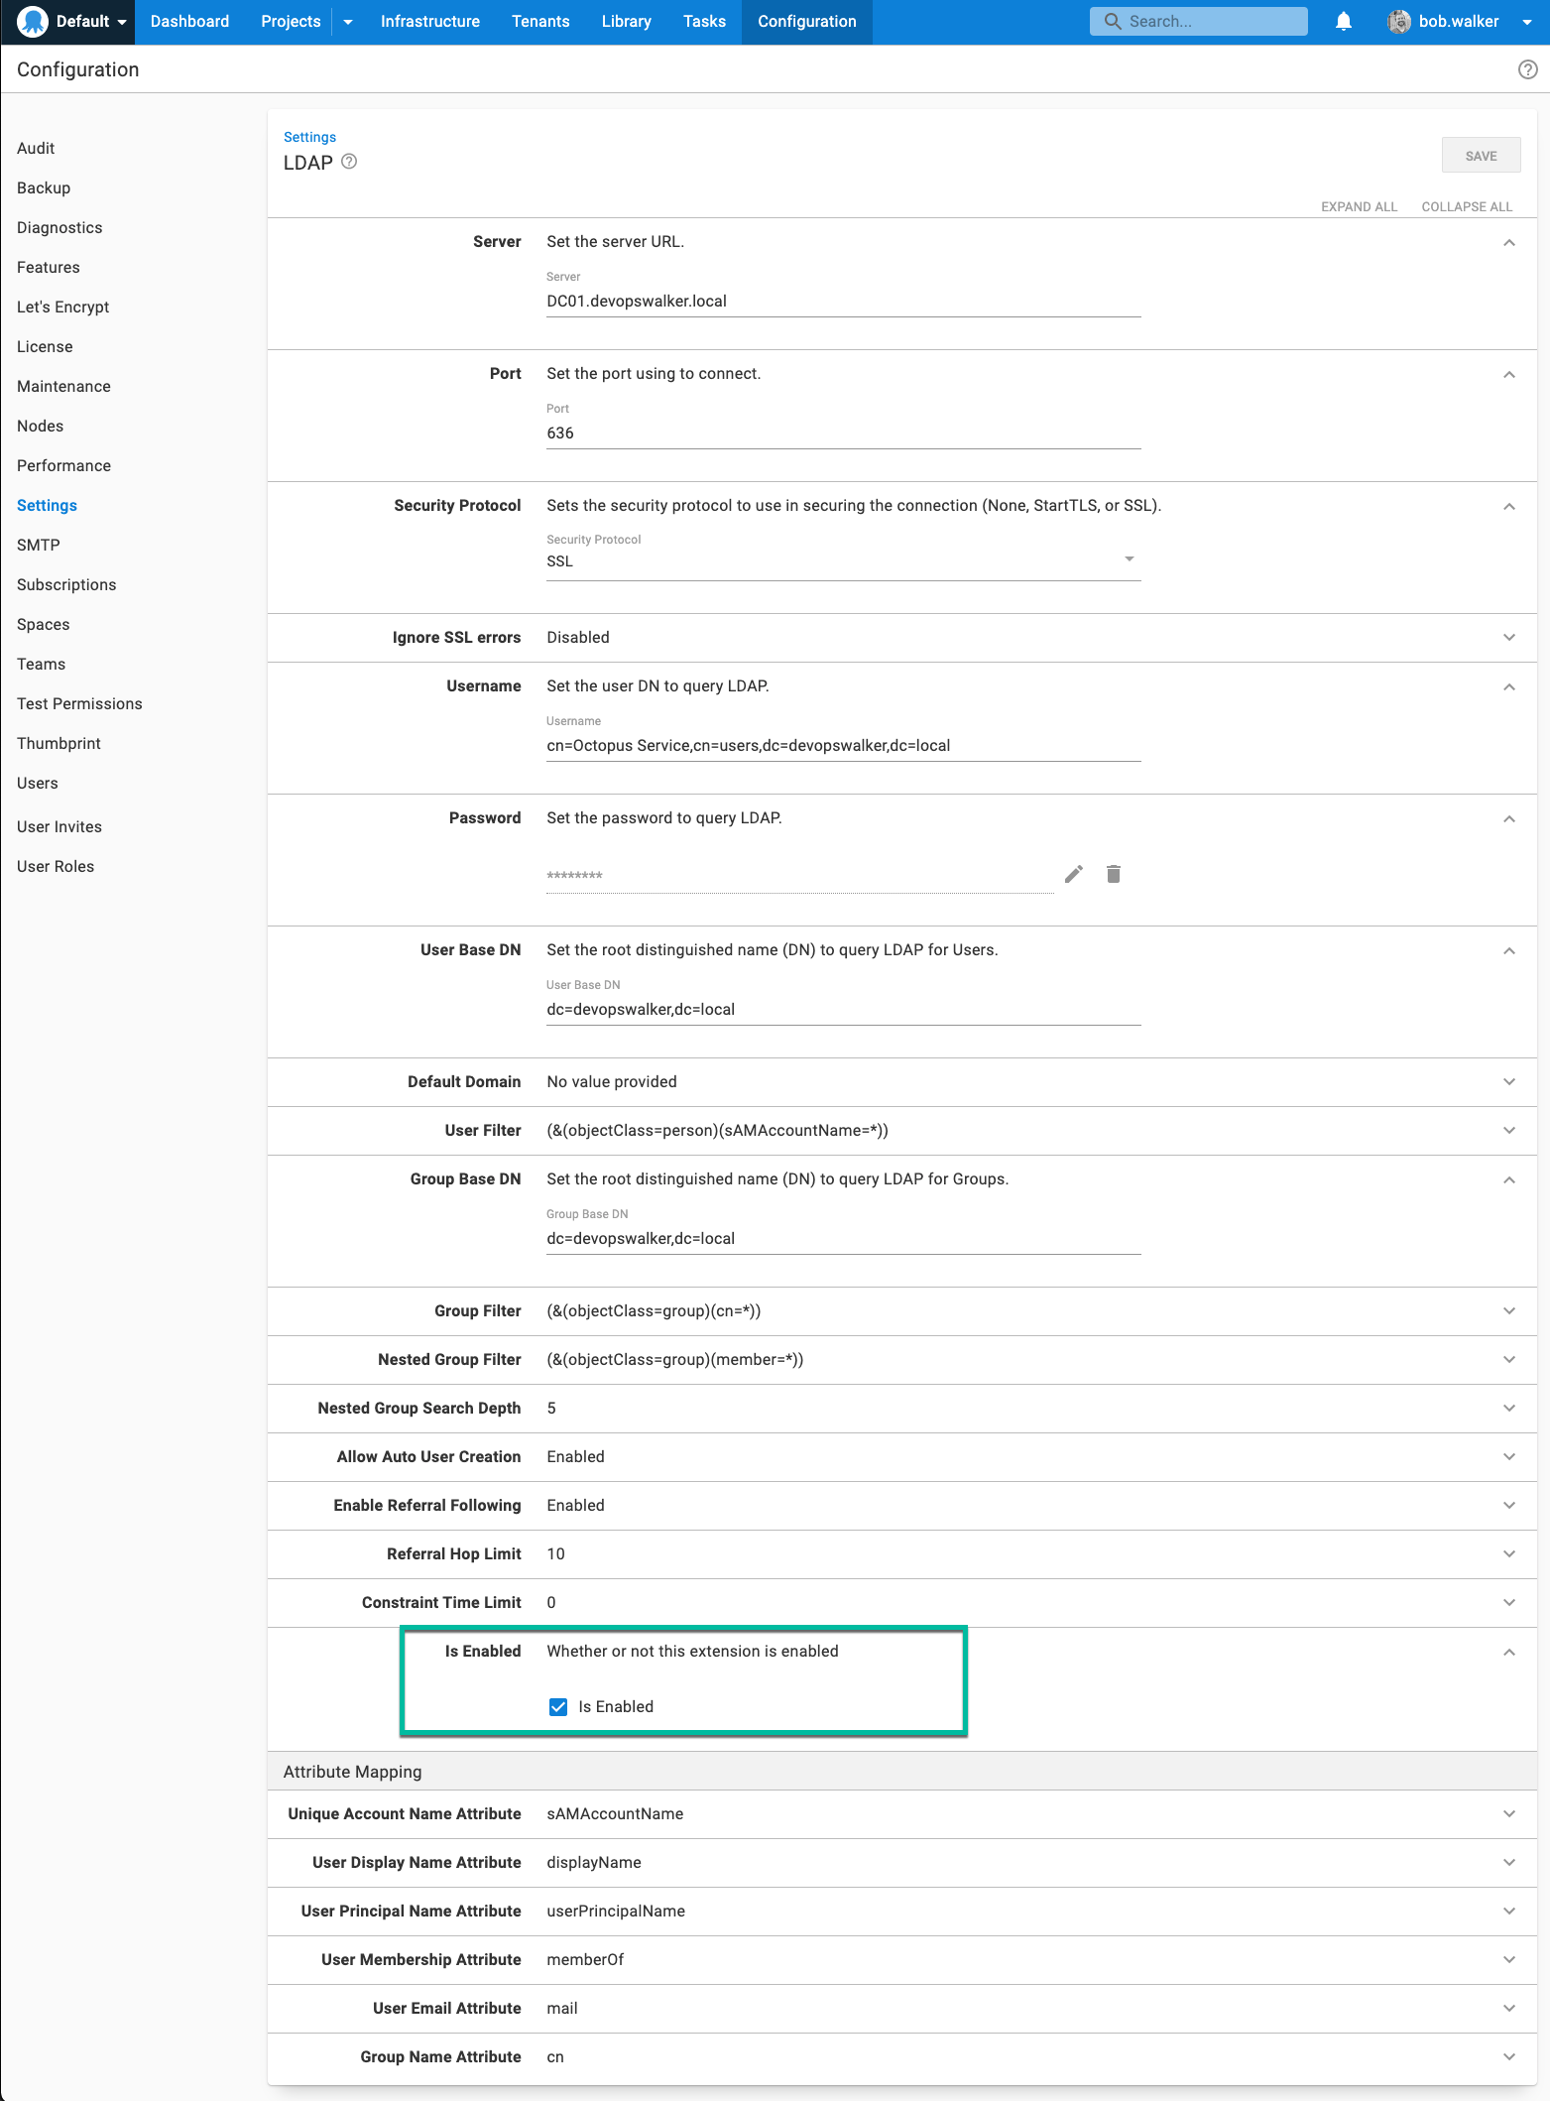Go to the Infrastructure tab
1550x2101 pixels.
[x=430, y=22]
